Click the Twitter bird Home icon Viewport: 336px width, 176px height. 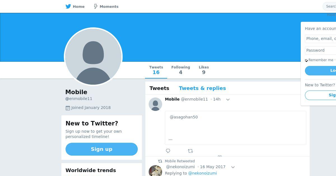[68, 6]
